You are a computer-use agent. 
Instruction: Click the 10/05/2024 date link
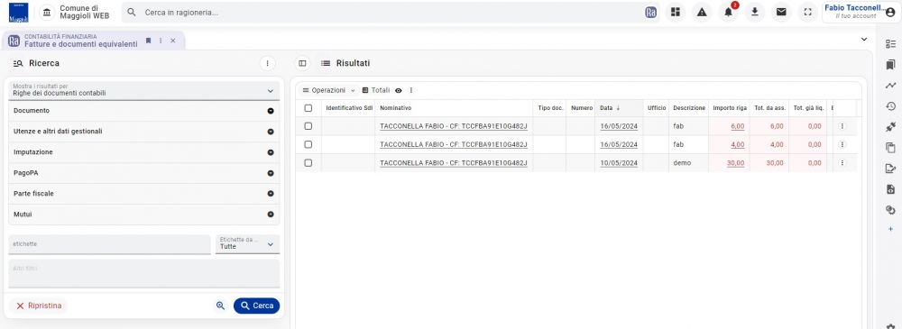[x=619, y=163]
